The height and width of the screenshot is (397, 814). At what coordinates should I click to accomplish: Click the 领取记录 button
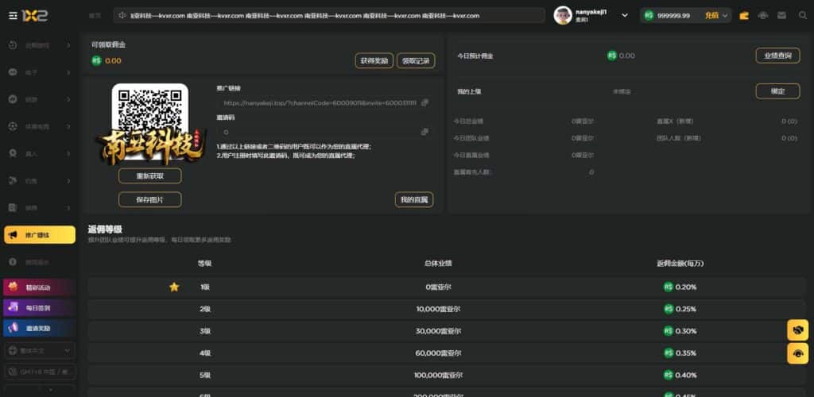coord(416,60)
